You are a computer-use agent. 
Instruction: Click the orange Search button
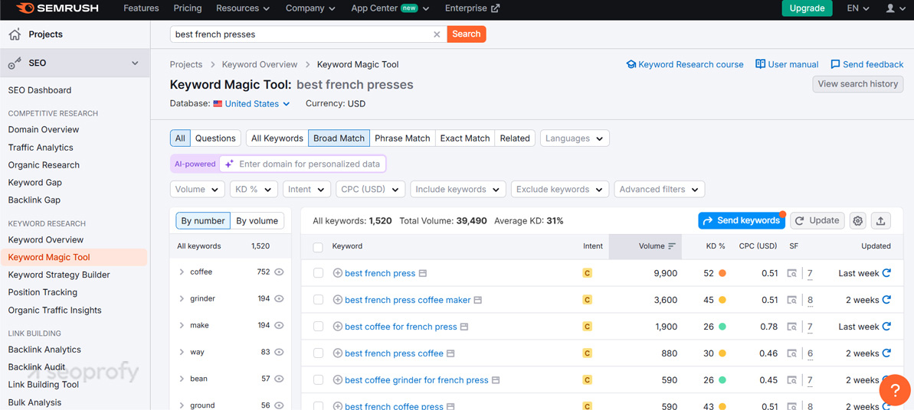pyautogui.click(x=467, y=34)
